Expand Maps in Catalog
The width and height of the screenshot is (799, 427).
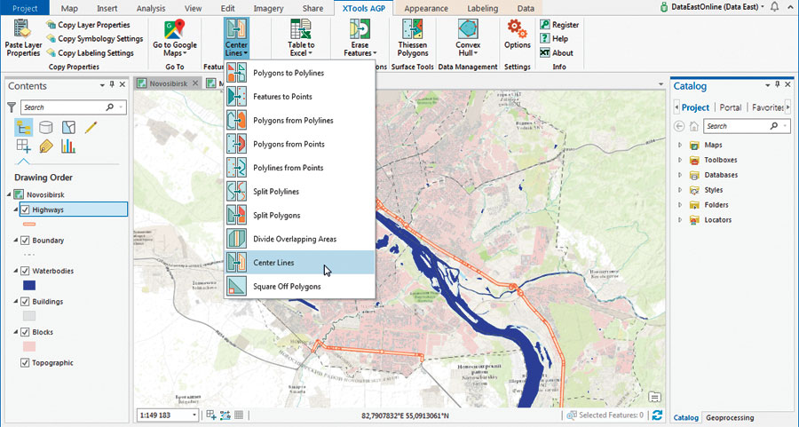coord(680,145)
